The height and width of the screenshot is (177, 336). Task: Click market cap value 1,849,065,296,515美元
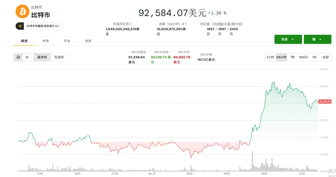pos(122,31)
